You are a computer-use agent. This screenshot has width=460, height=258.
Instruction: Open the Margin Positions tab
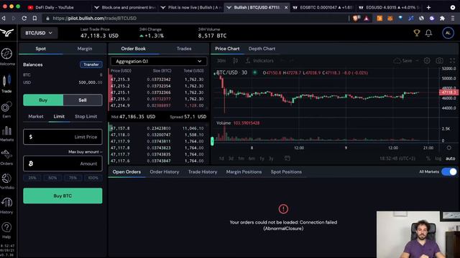click(x=244, y=172)
